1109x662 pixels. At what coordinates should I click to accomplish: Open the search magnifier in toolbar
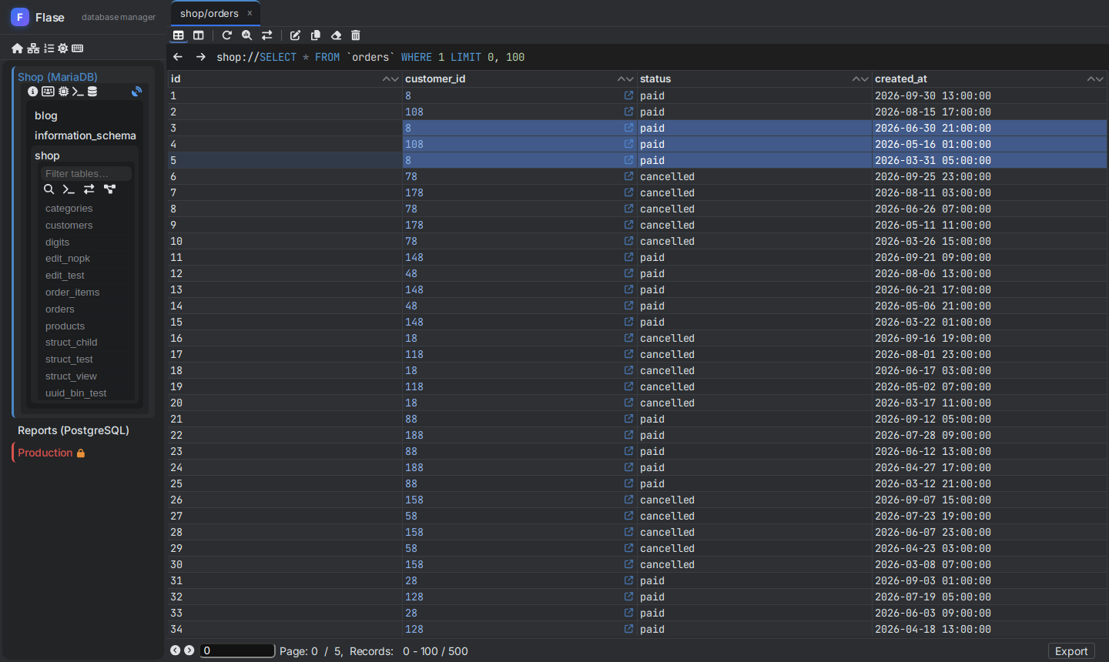[x=247, y=35]
